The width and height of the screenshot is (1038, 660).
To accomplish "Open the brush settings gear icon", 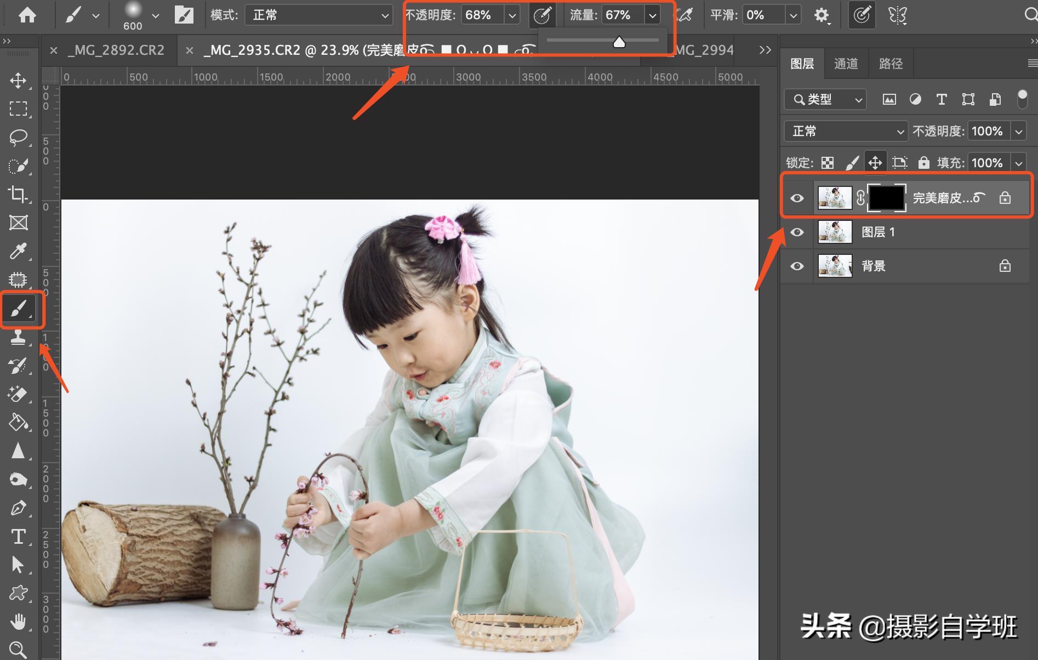I will (821, 15).
